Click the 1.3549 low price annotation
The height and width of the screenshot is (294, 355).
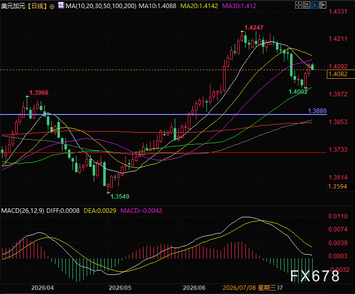tap(120, 197)
